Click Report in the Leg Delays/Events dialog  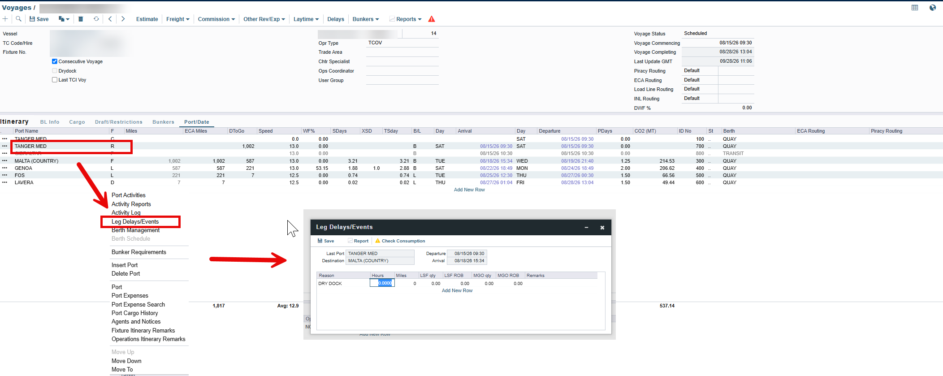click(358, 241)
